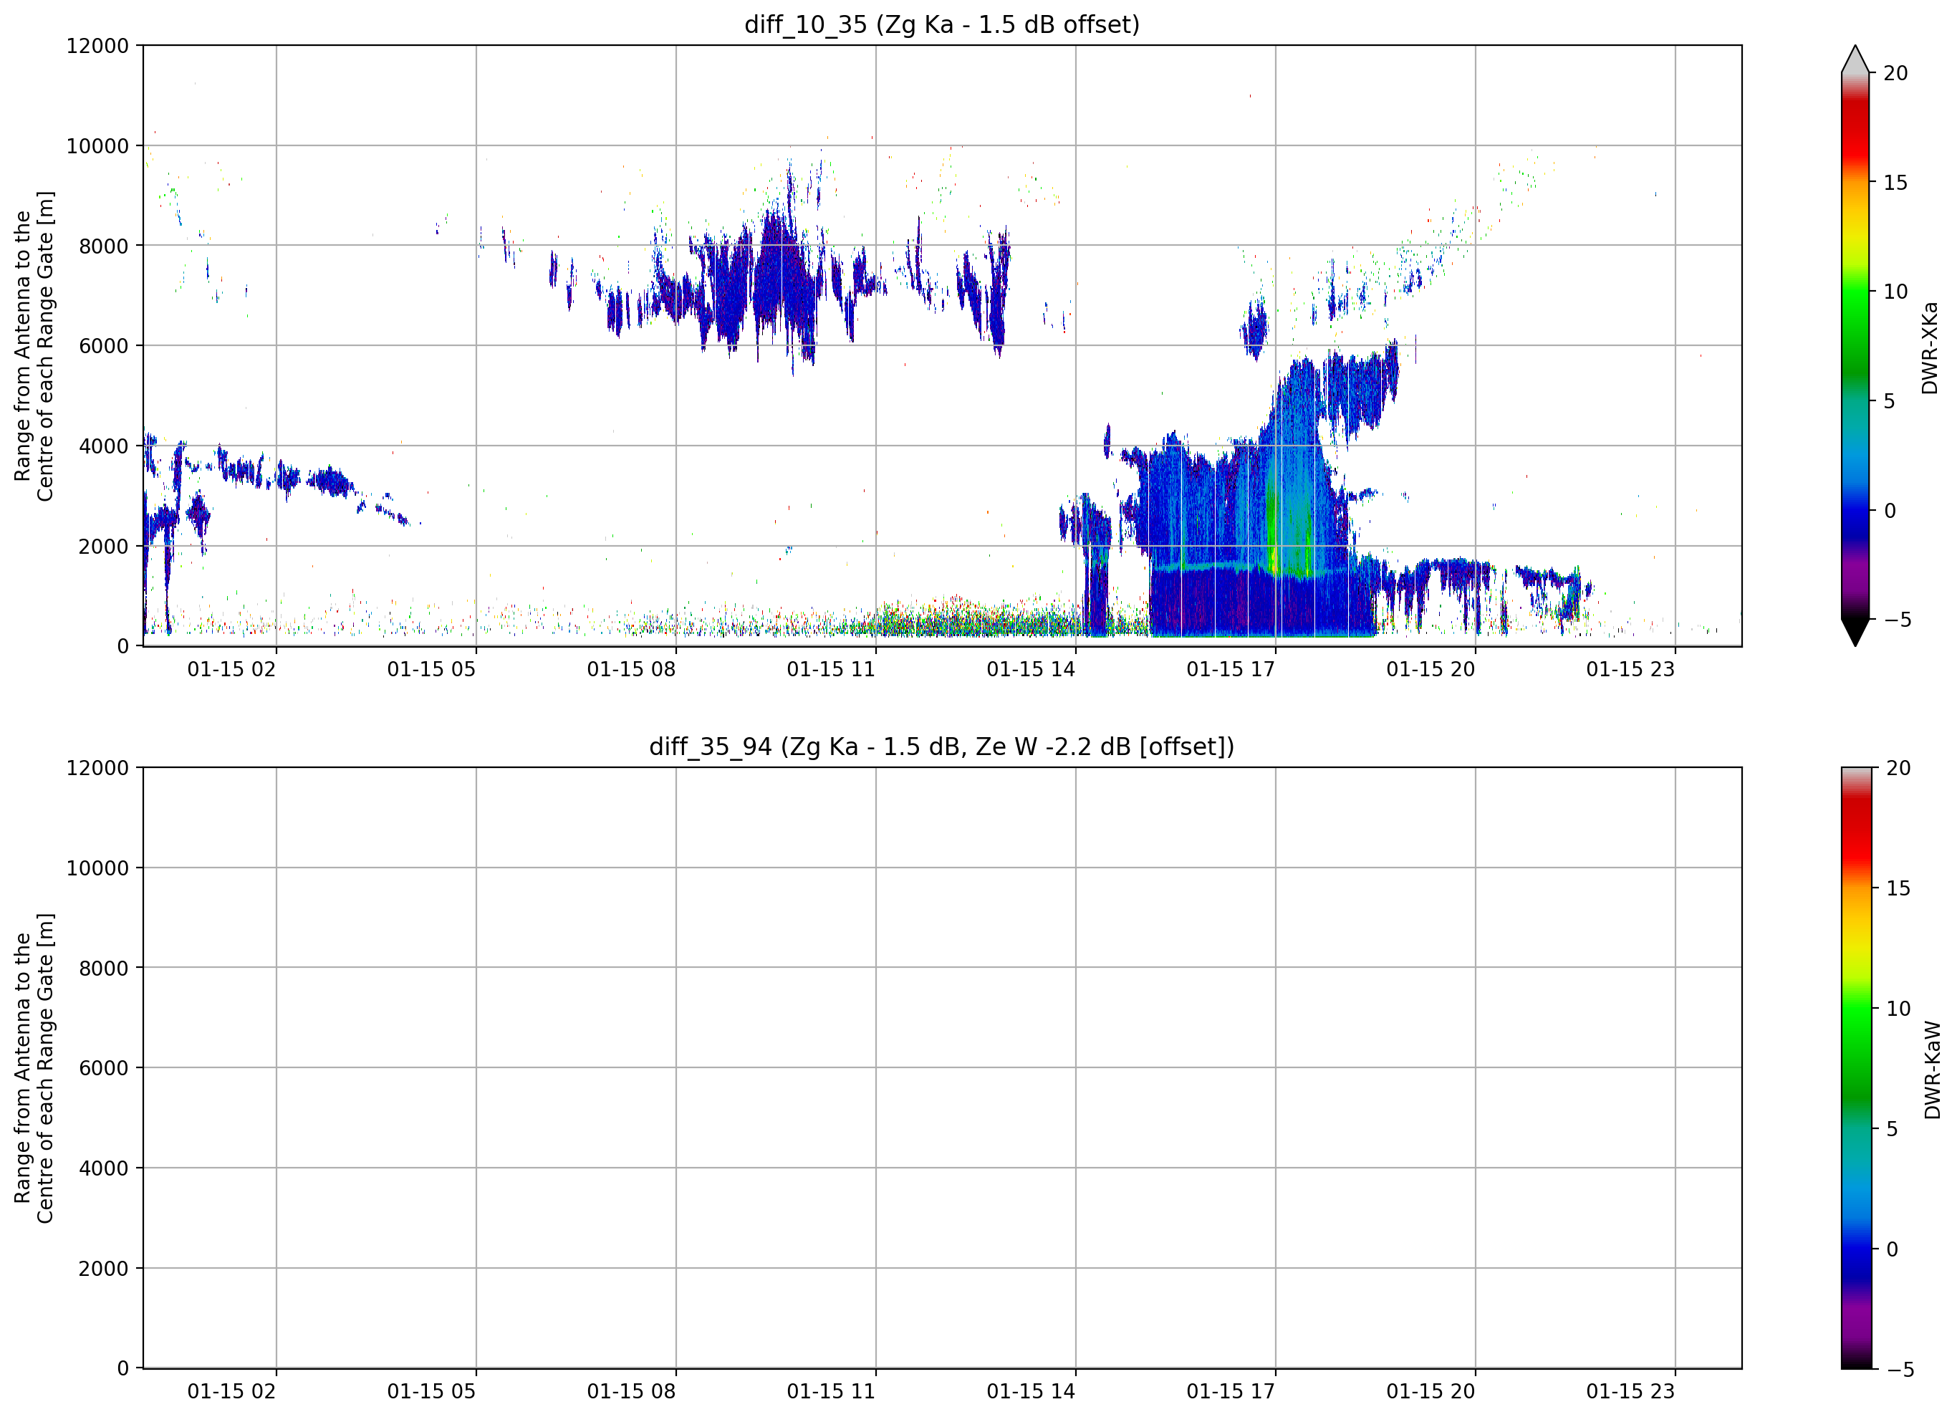Click "01-15 02" under the diff_10_35 plot
1957x1417 pixels.
click(231, 669)
